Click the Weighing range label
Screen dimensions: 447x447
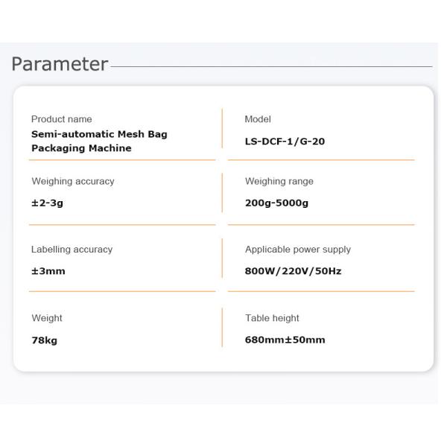pos(279,181)
